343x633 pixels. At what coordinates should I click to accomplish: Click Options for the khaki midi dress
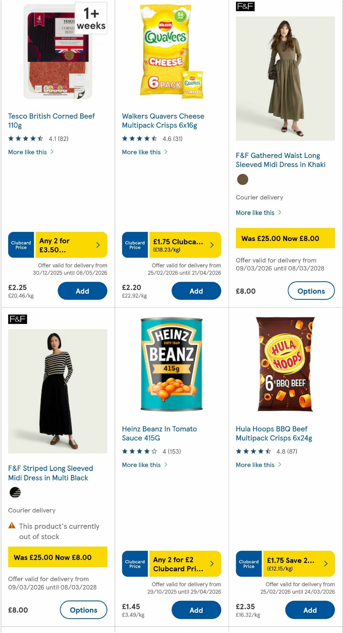(x=311, y=291)
